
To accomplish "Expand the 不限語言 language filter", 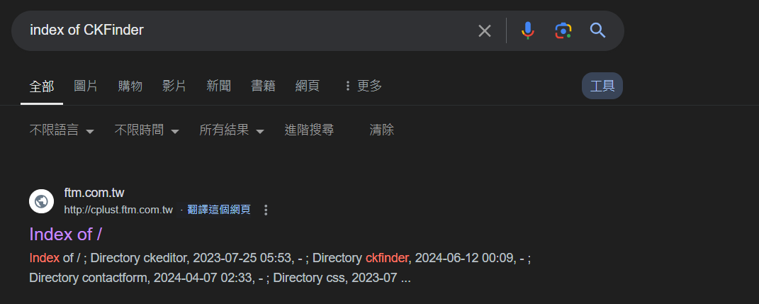I will click(62, 130).
